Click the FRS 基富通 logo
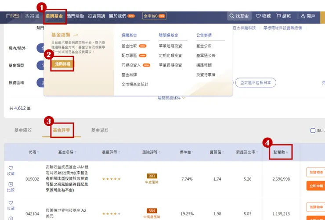 [x=23, y=16]
